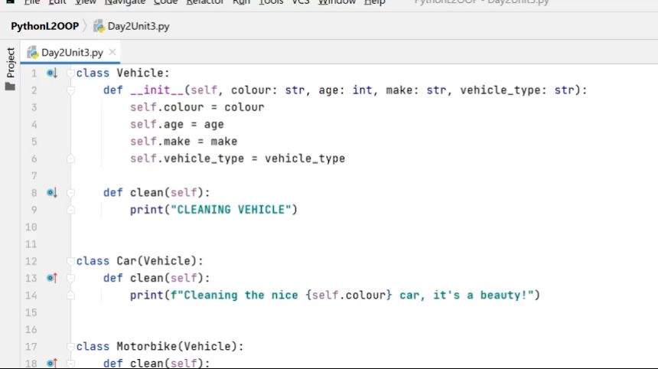Screen dimensions: 658x369
Task: Click the overridden marker on line 1 gutter
Action: click(51, 73)
